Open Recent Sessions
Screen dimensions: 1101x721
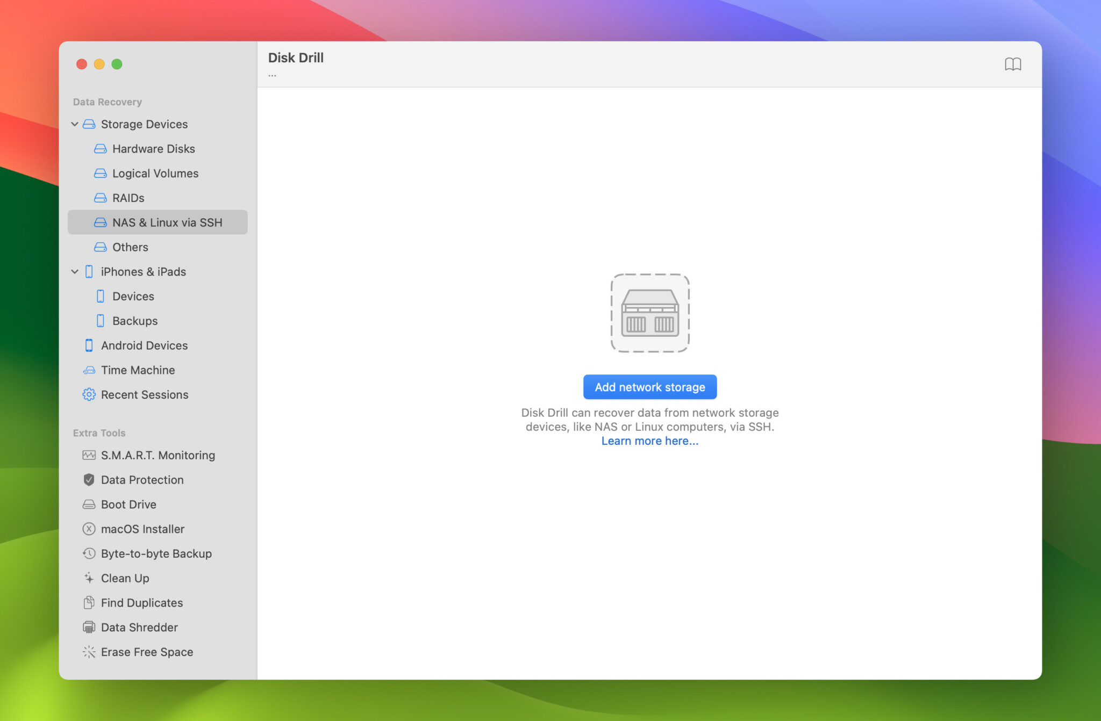[144, 394]
